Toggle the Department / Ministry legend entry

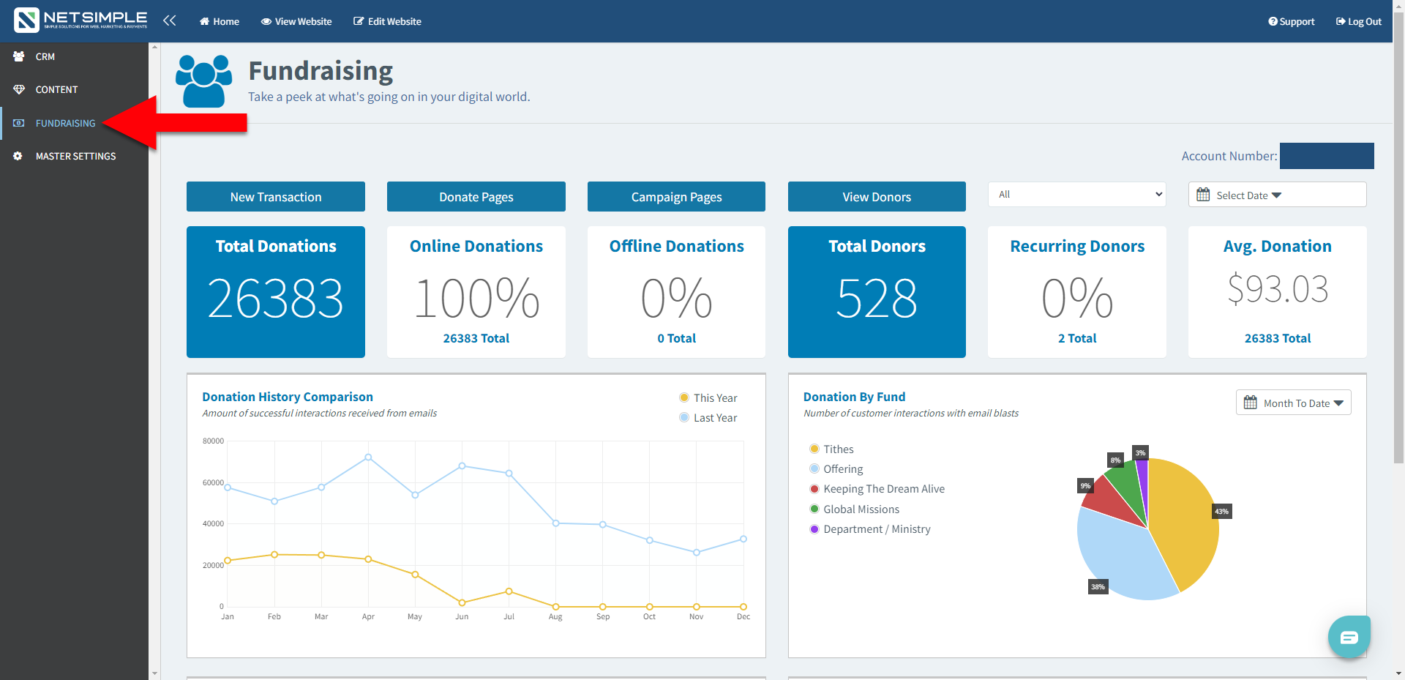click(870, 528)
